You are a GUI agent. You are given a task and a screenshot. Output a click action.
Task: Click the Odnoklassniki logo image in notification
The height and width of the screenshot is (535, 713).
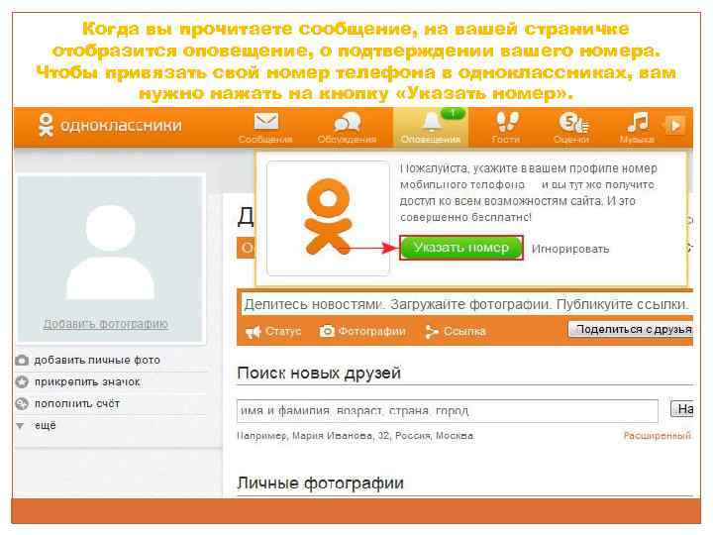point(329,218)
